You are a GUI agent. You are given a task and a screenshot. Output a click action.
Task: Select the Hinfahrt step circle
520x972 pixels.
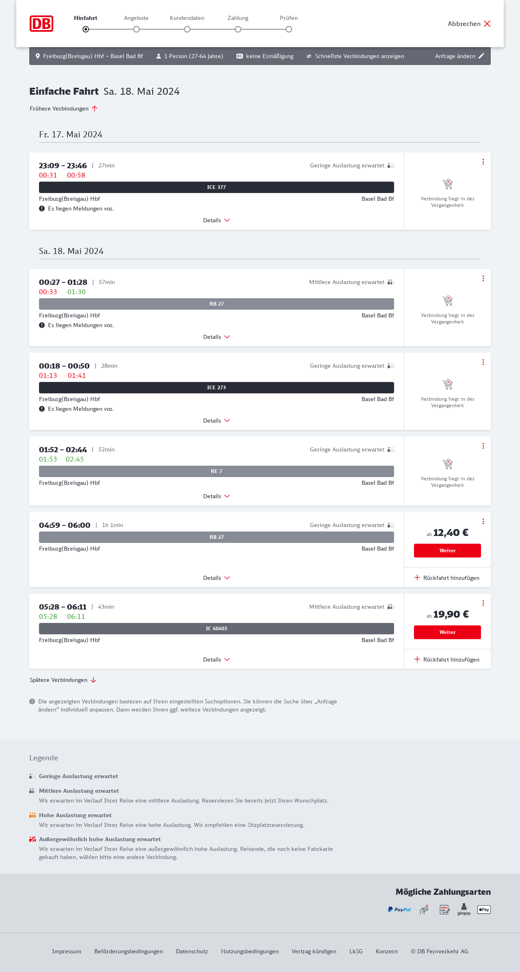click(x=86, y=29)
